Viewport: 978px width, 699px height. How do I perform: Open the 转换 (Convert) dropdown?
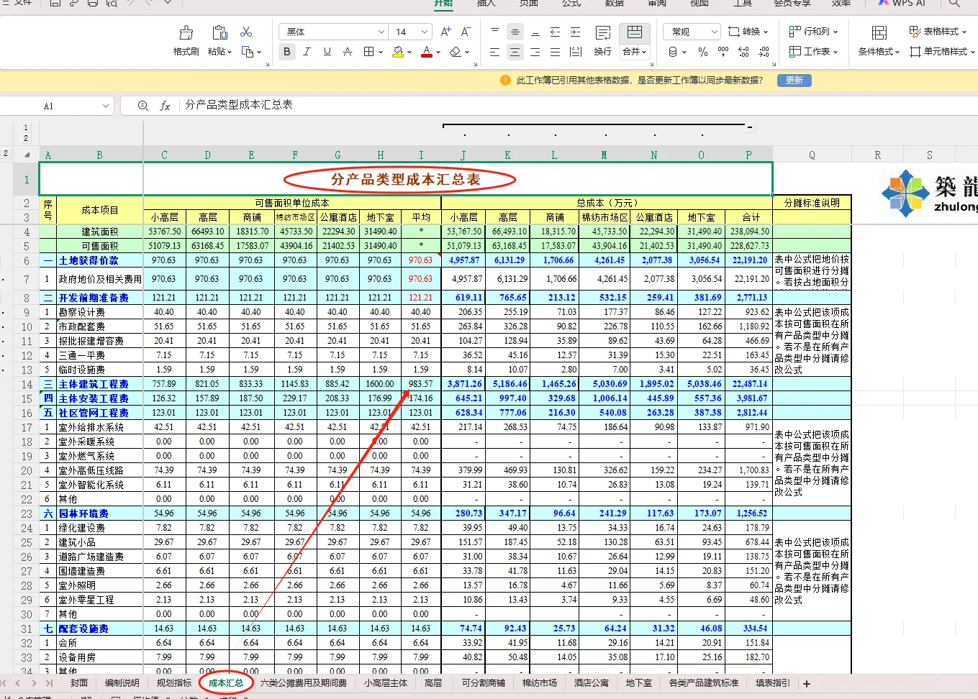[748, 32]
